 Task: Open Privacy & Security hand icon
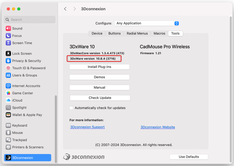click(x=8, y=61)
